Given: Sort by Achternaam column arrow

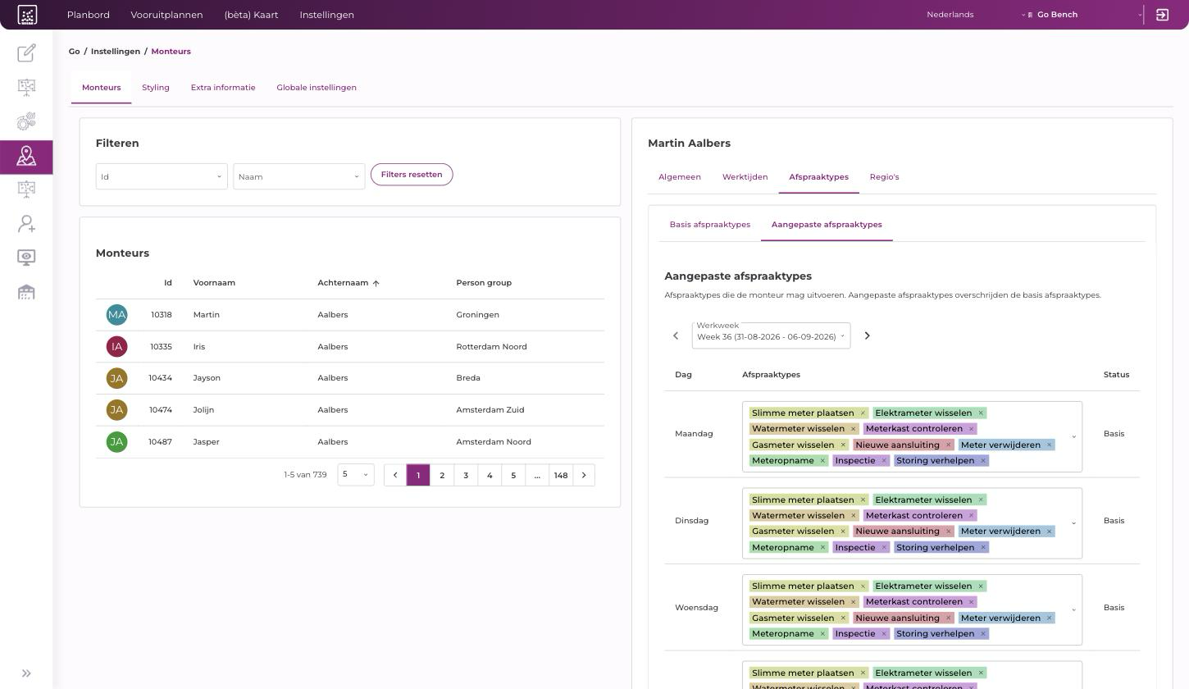Looking at the screenshot, I should click(376, 283).
